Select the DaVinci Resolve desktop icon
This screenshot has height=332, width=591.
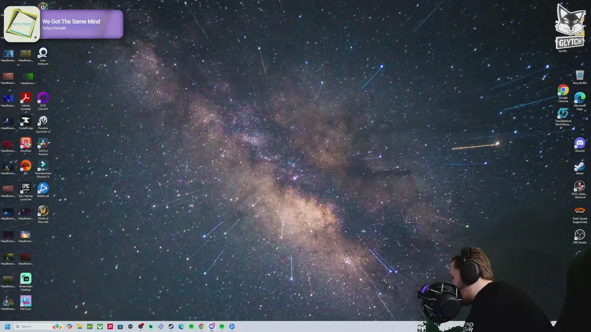43,147
